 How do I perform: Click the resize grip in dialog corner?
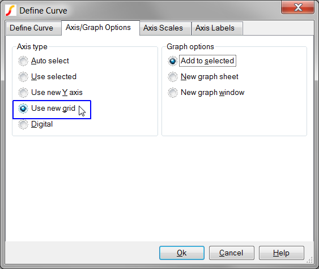[309, 260]
